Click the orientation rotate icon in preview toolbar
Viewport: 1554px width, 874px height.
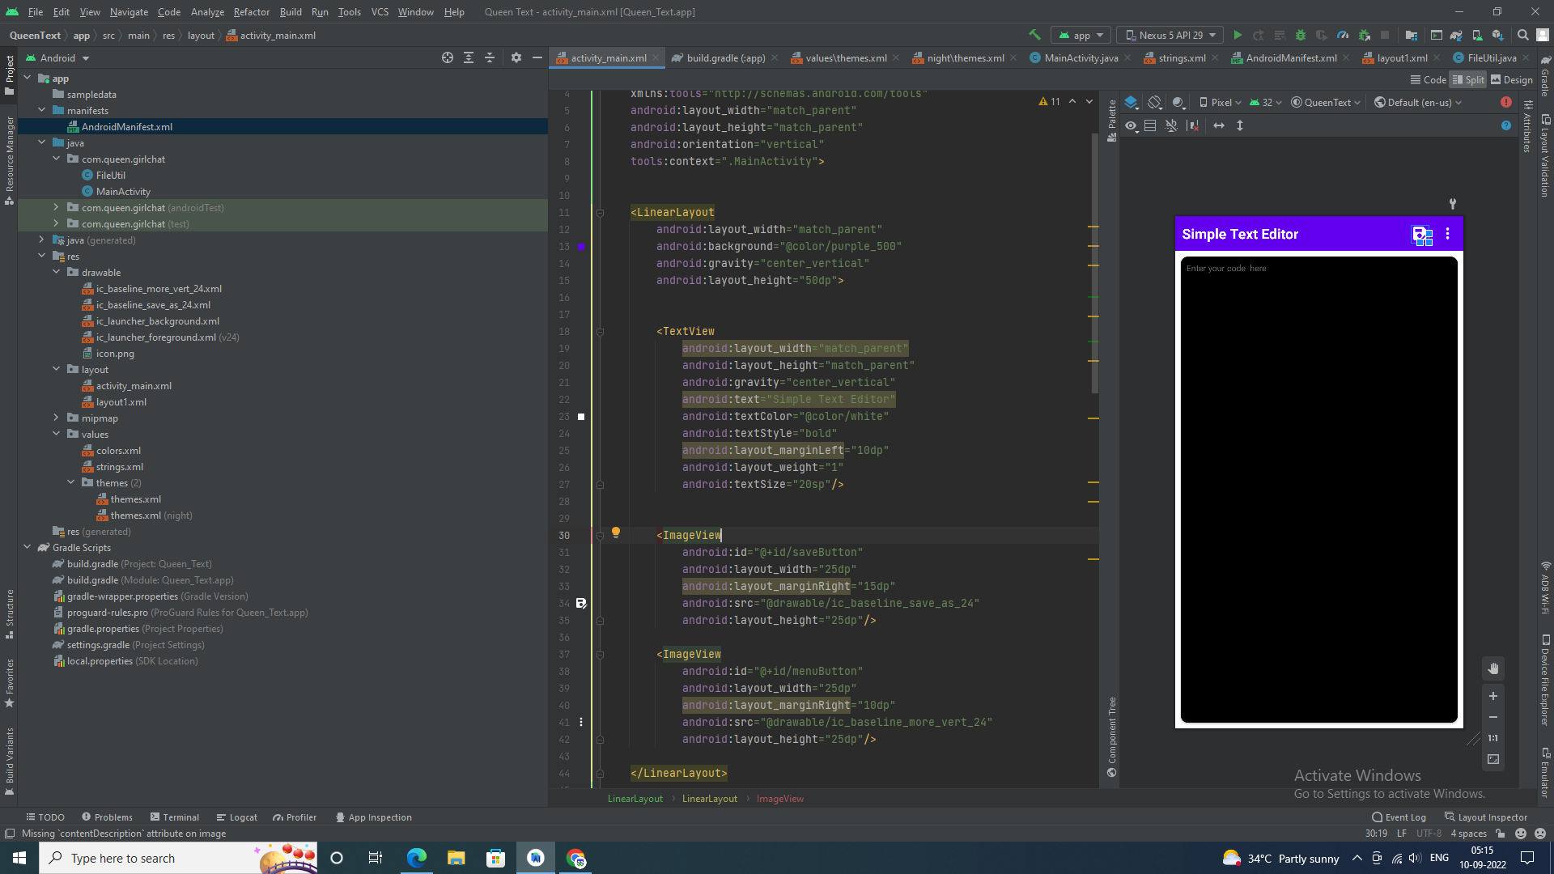[1155, 103]
